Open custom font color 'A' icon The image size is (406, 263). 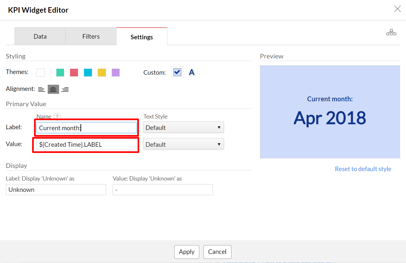coord(192,72)
